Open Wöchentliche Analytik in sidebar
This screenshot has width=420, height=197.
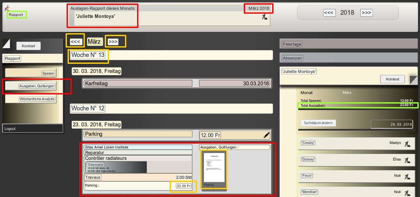tap(37, 99)
